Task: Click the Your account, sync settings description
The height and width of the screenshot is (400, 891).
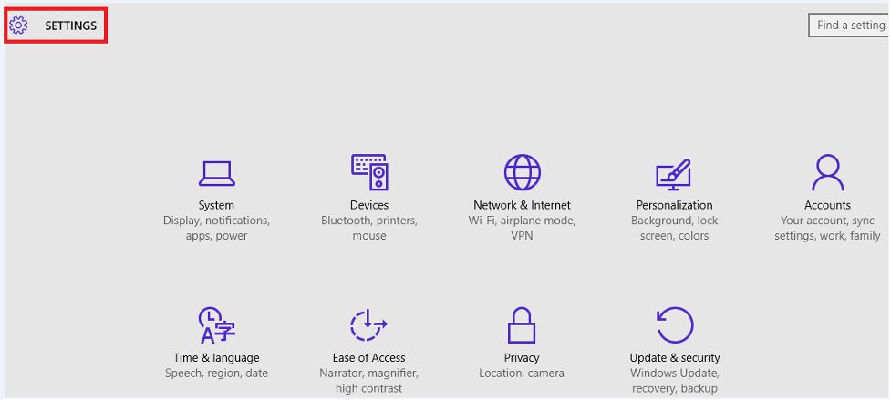Action: pyautogui.click(x=827, y=228)
